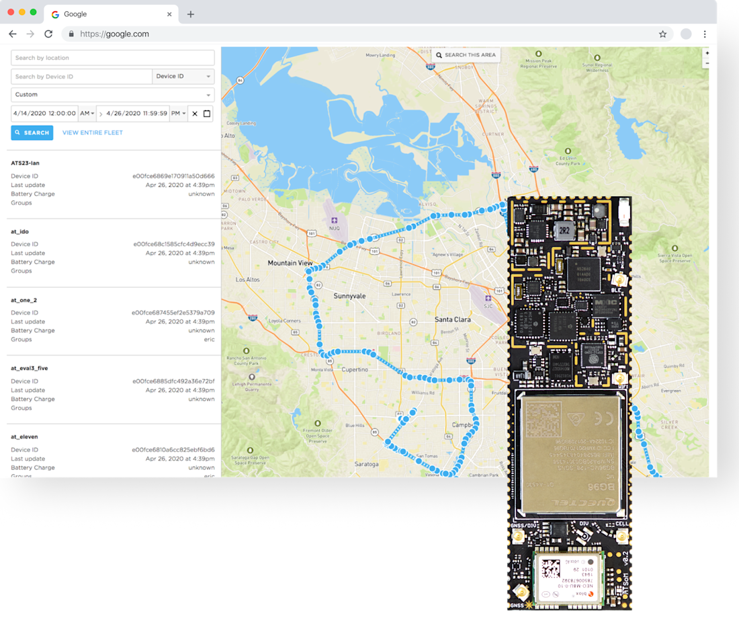Click Sierra Vista Open Space marker
This screenshot has width=739, height=620.
(x=675, y=248)
